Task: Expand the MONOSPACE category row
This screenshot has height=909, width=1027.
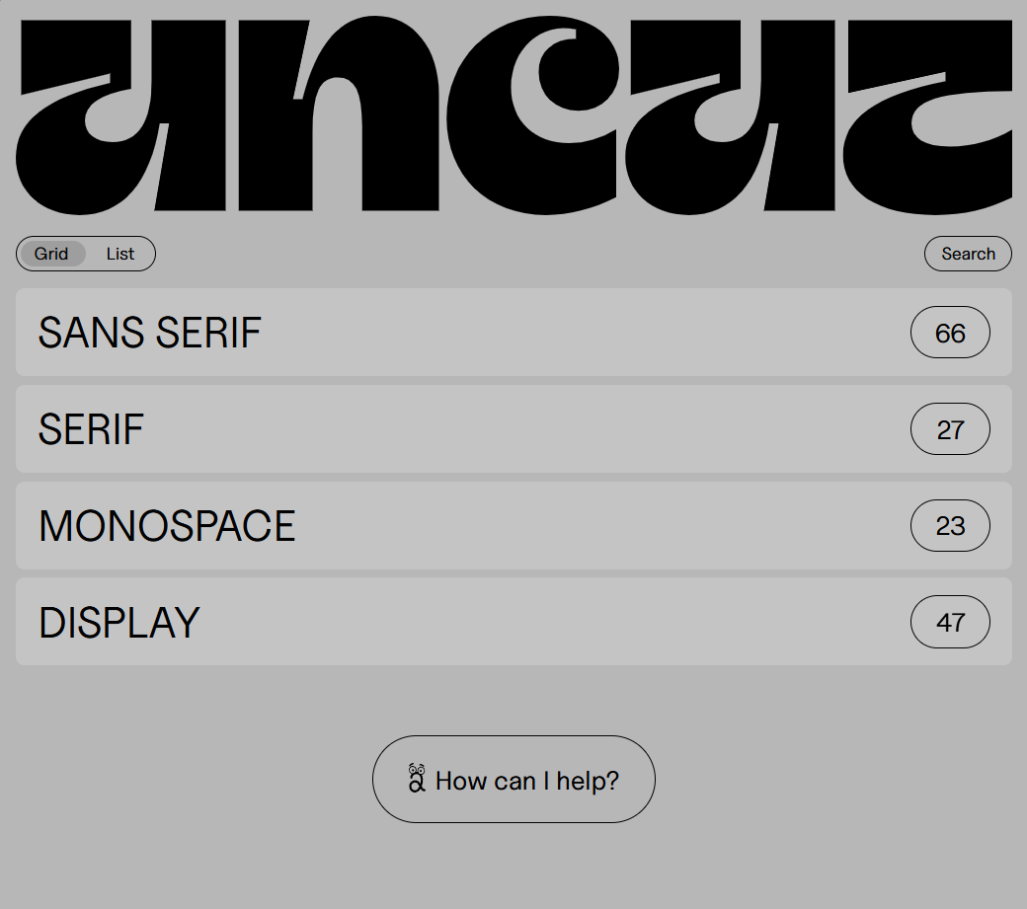Action: click(x=513, y=525)
